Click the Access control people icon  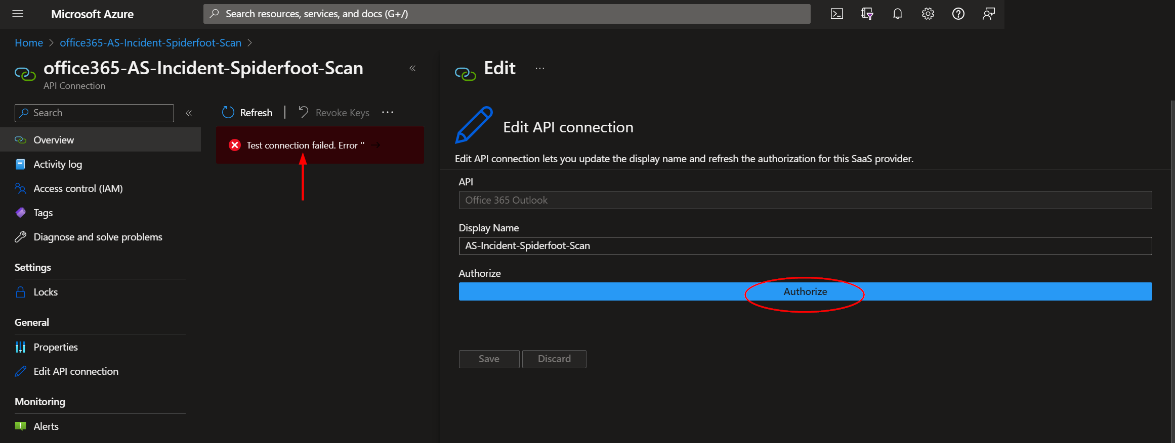pos(20,188)
